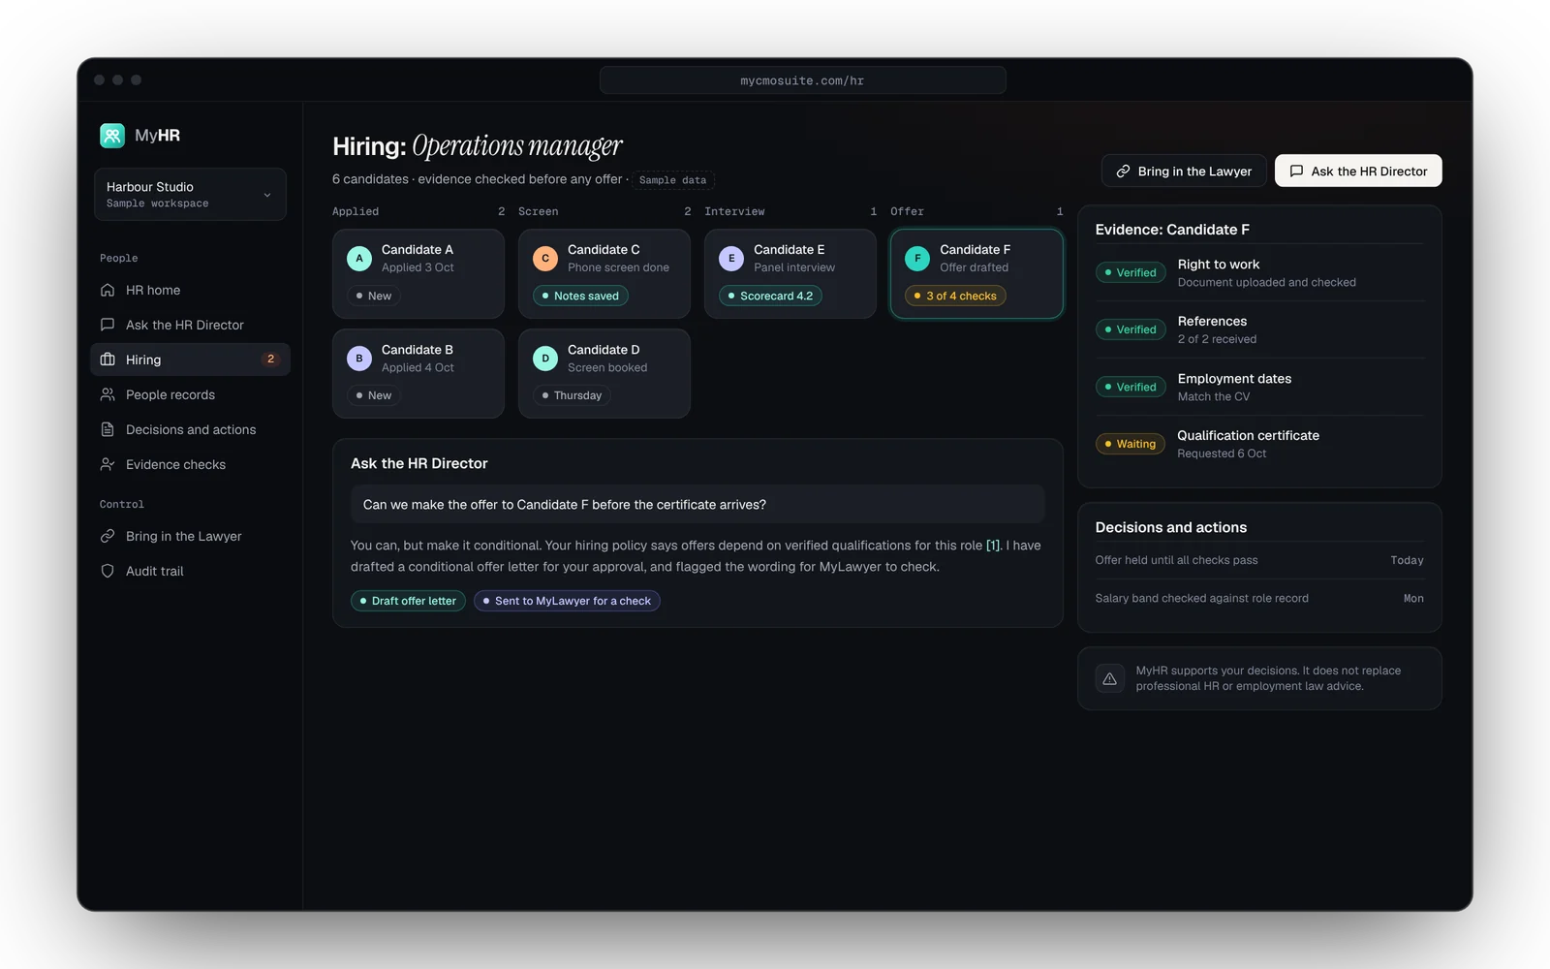This screenshot has width=1550, height=969.
Task: Click Candidate E avatar icon
Action: (x=731, y=259)
